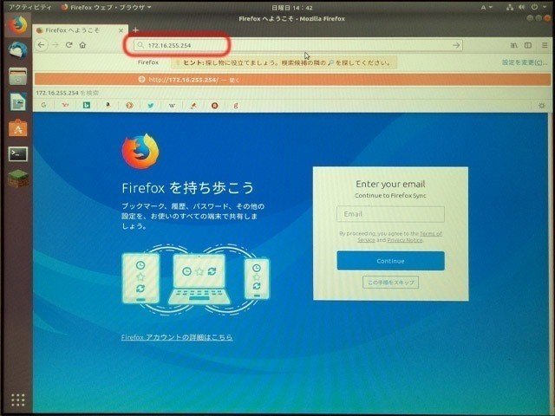The width and height of the screenshot is (555, 416).
Task: Reload the current page
Action: tap(69, 45)
